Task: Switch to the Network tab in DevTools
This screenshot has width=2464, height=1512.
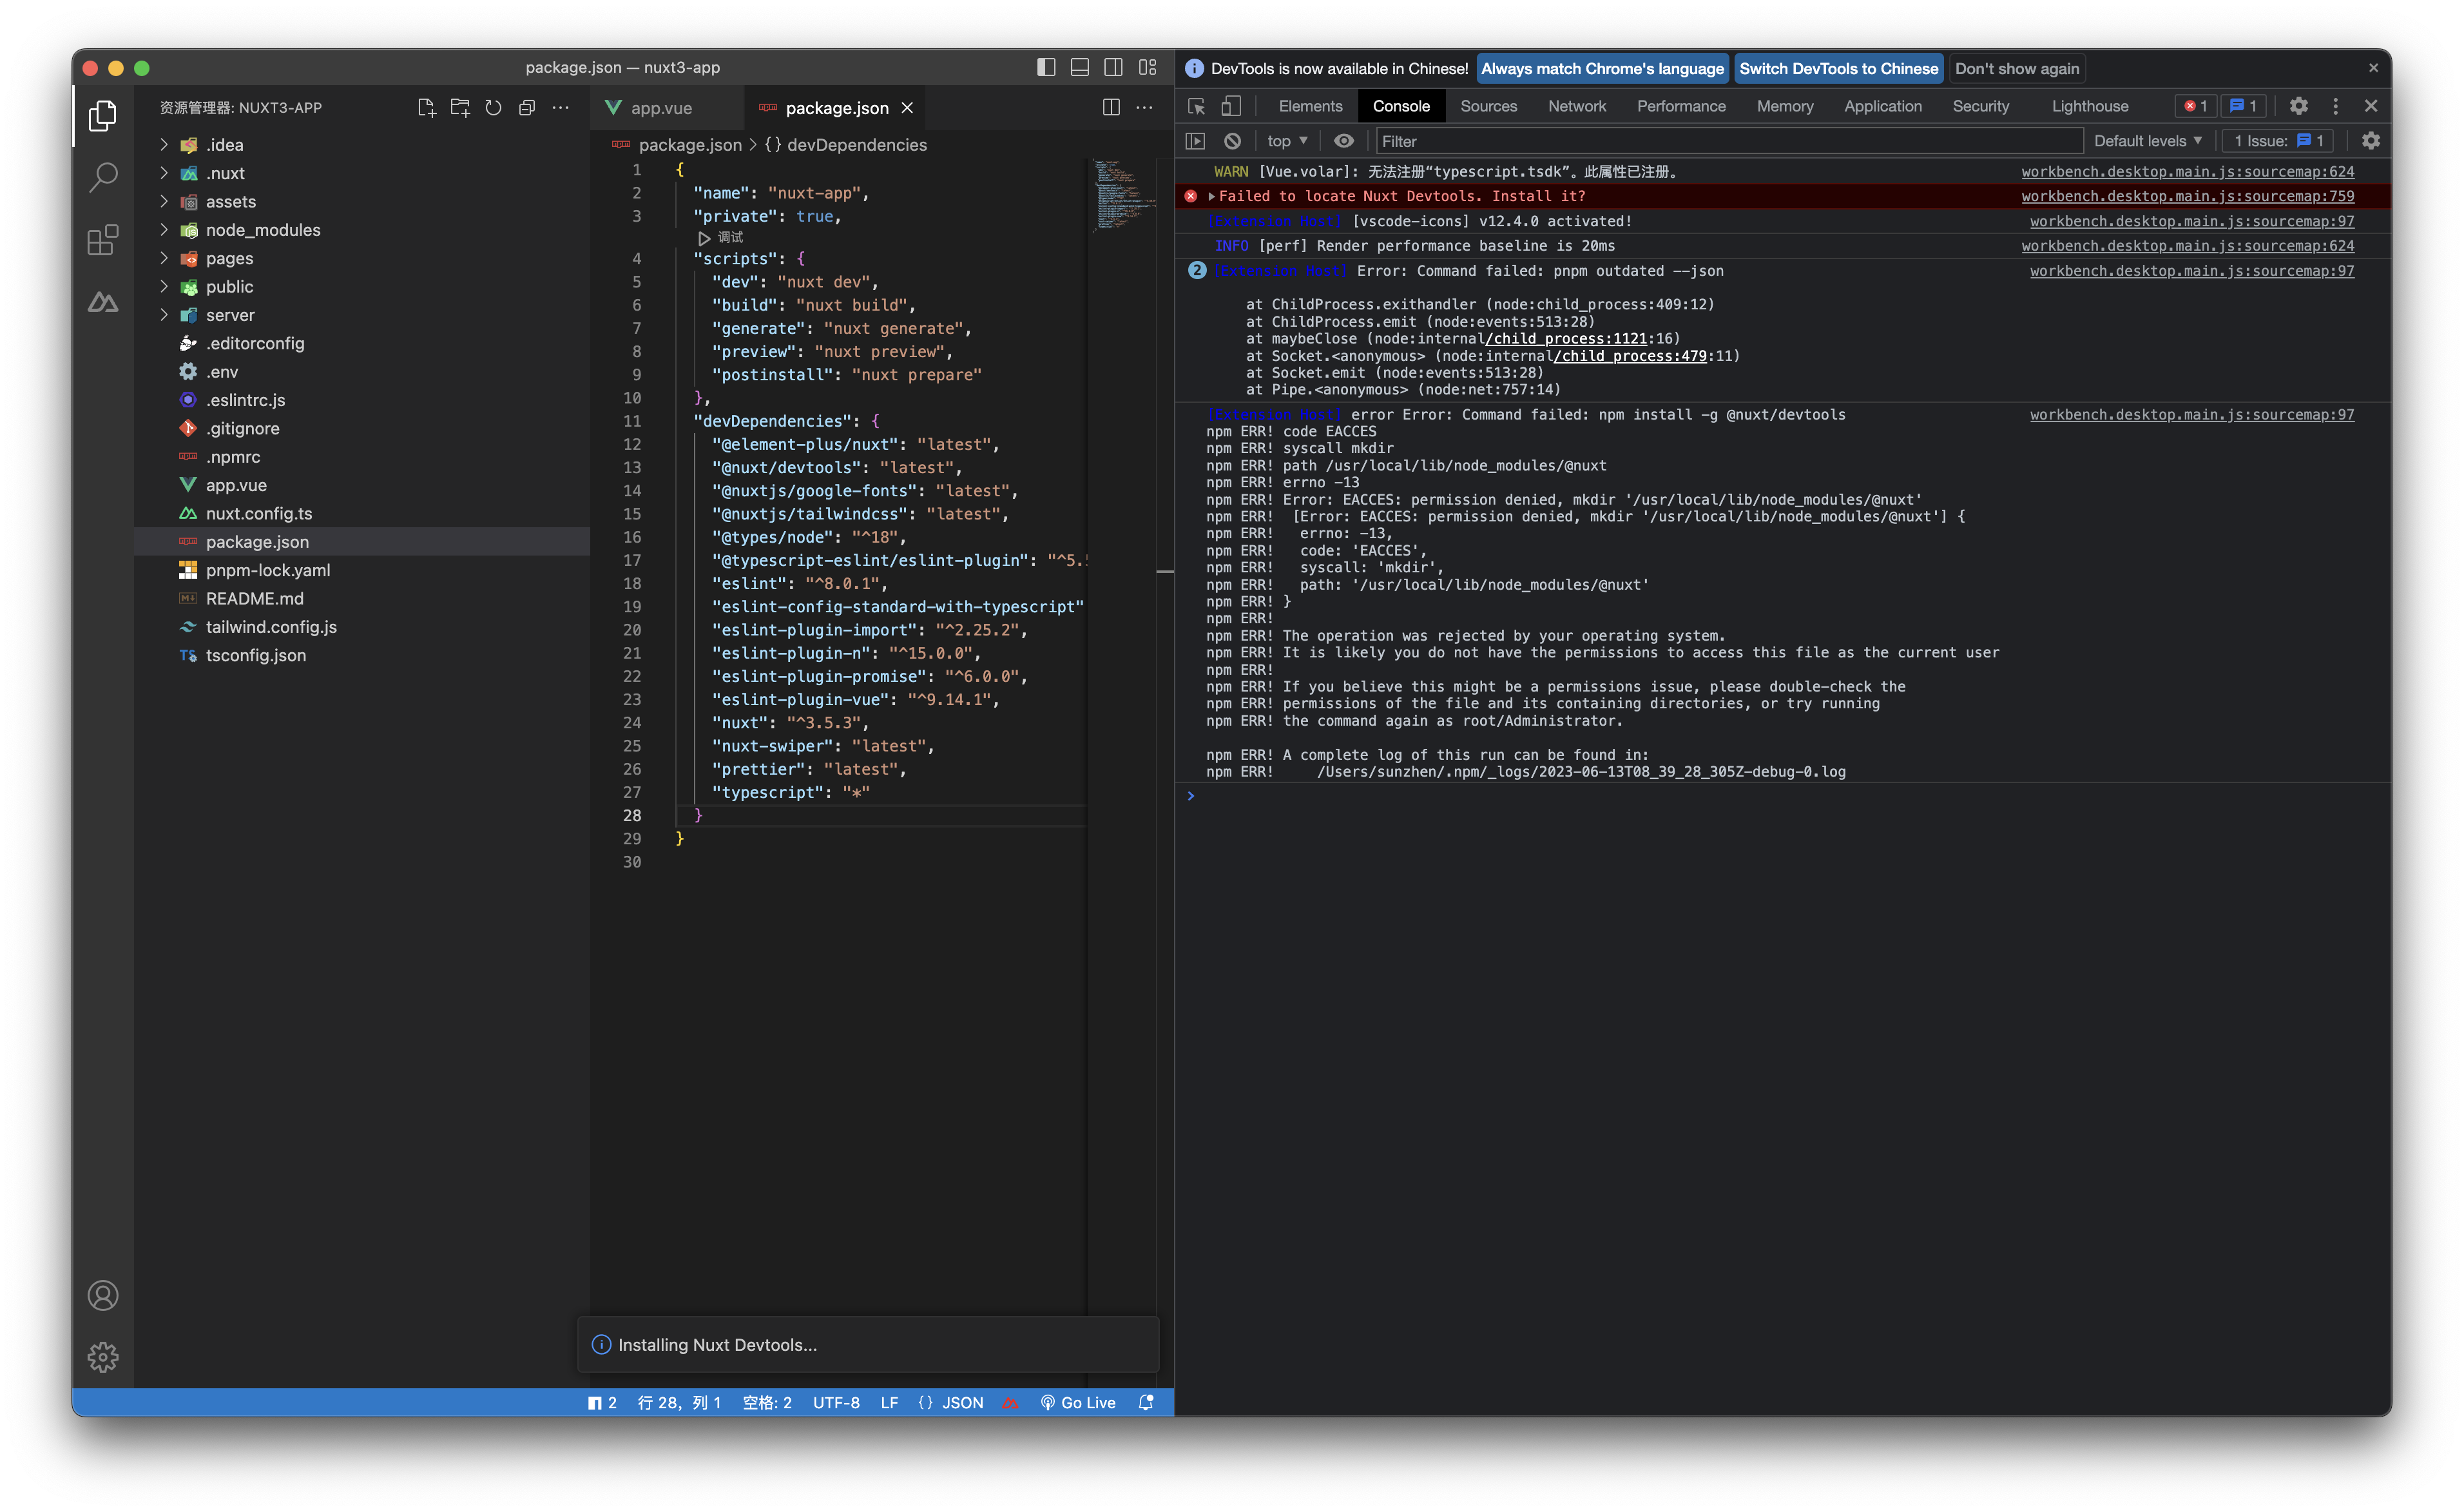Action: point(1576,106)
